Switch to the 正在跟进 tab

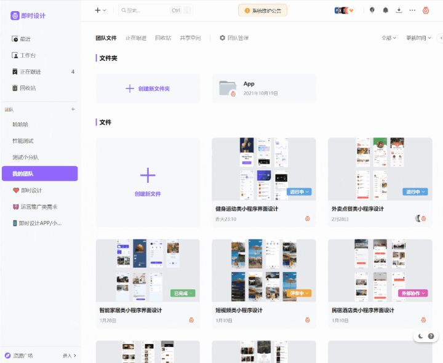coord(136,38)
